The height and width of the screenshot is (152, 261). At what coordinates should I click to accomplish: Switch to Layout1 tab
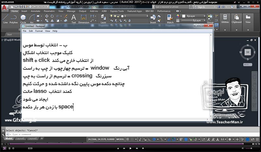tap(20, 138)
